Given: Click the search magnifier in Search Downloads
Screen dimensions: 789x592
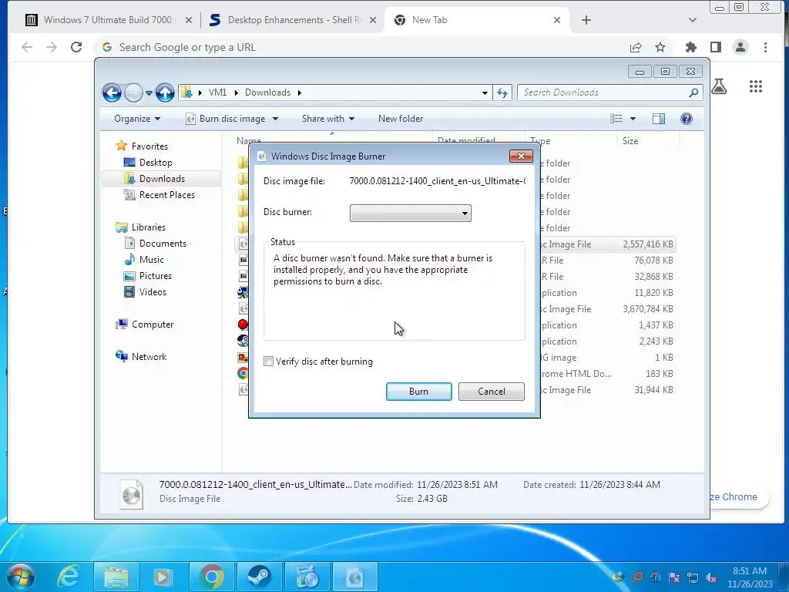Looking at the screenshot, I should tap(693, 92).
